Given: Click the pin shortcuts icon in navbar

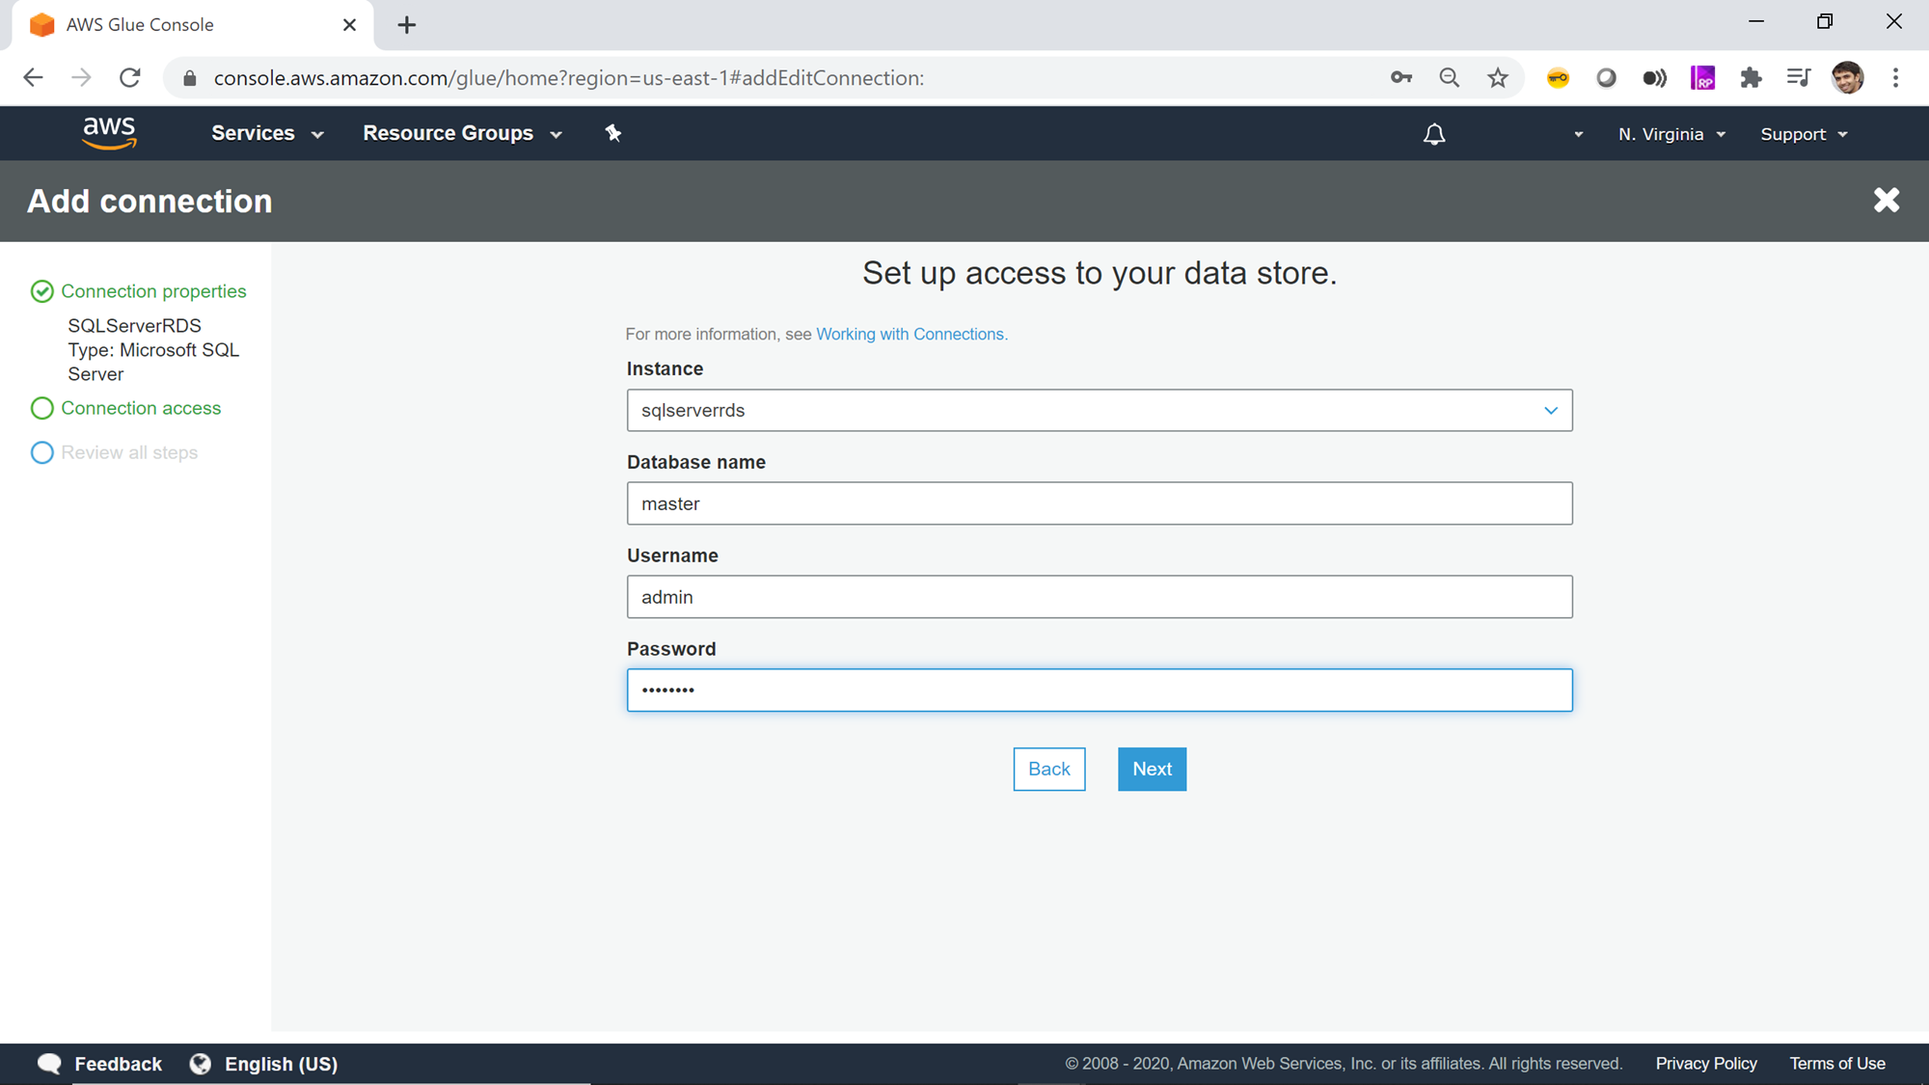Looking at the screenshot, I should [613, 133].
